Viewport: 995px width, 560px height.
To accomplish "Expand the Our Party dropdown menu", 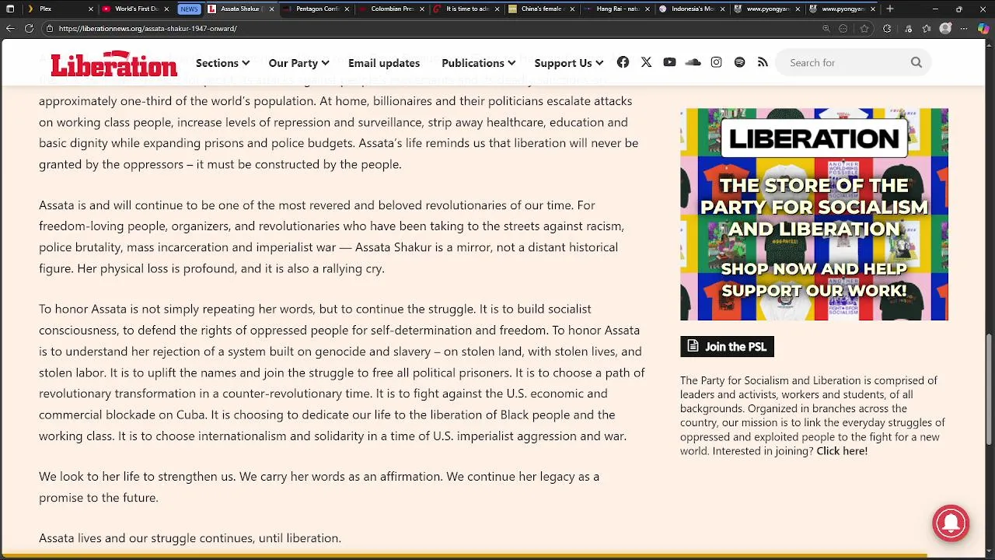I will (x=298, y=63).
